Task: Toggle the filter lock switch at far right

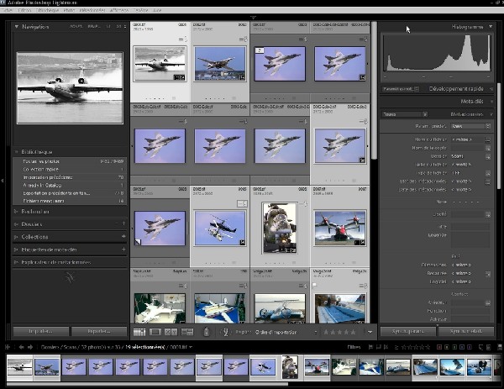Action: 500,347
